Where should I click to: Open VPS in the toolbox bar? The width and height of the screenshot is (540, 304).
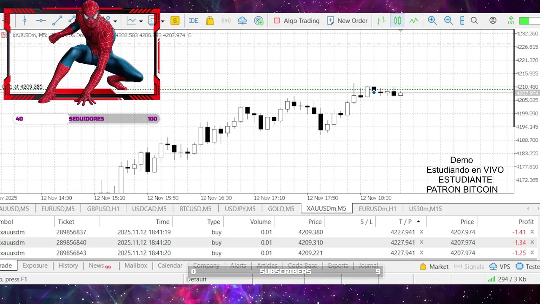[499, 266]
